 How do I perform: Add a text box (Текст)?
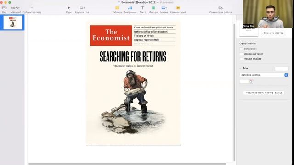[142, 8]
